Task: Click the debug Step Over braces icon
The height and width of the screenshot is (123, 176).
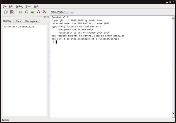Action: coord(38,12)
